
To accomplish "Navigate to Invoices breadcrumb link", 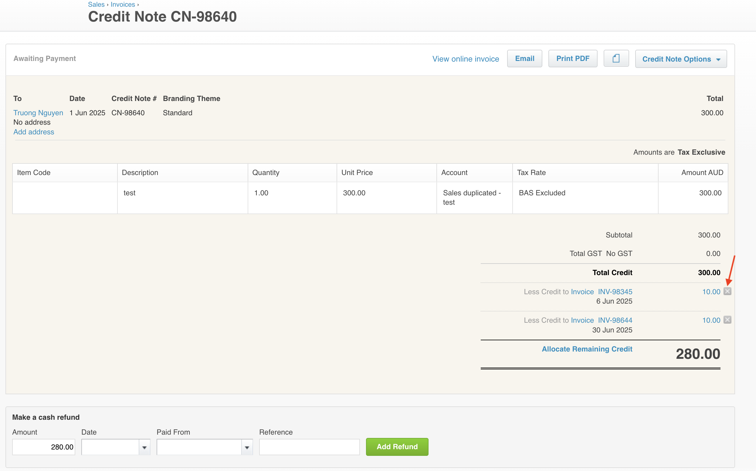I will tap(123, 4).
